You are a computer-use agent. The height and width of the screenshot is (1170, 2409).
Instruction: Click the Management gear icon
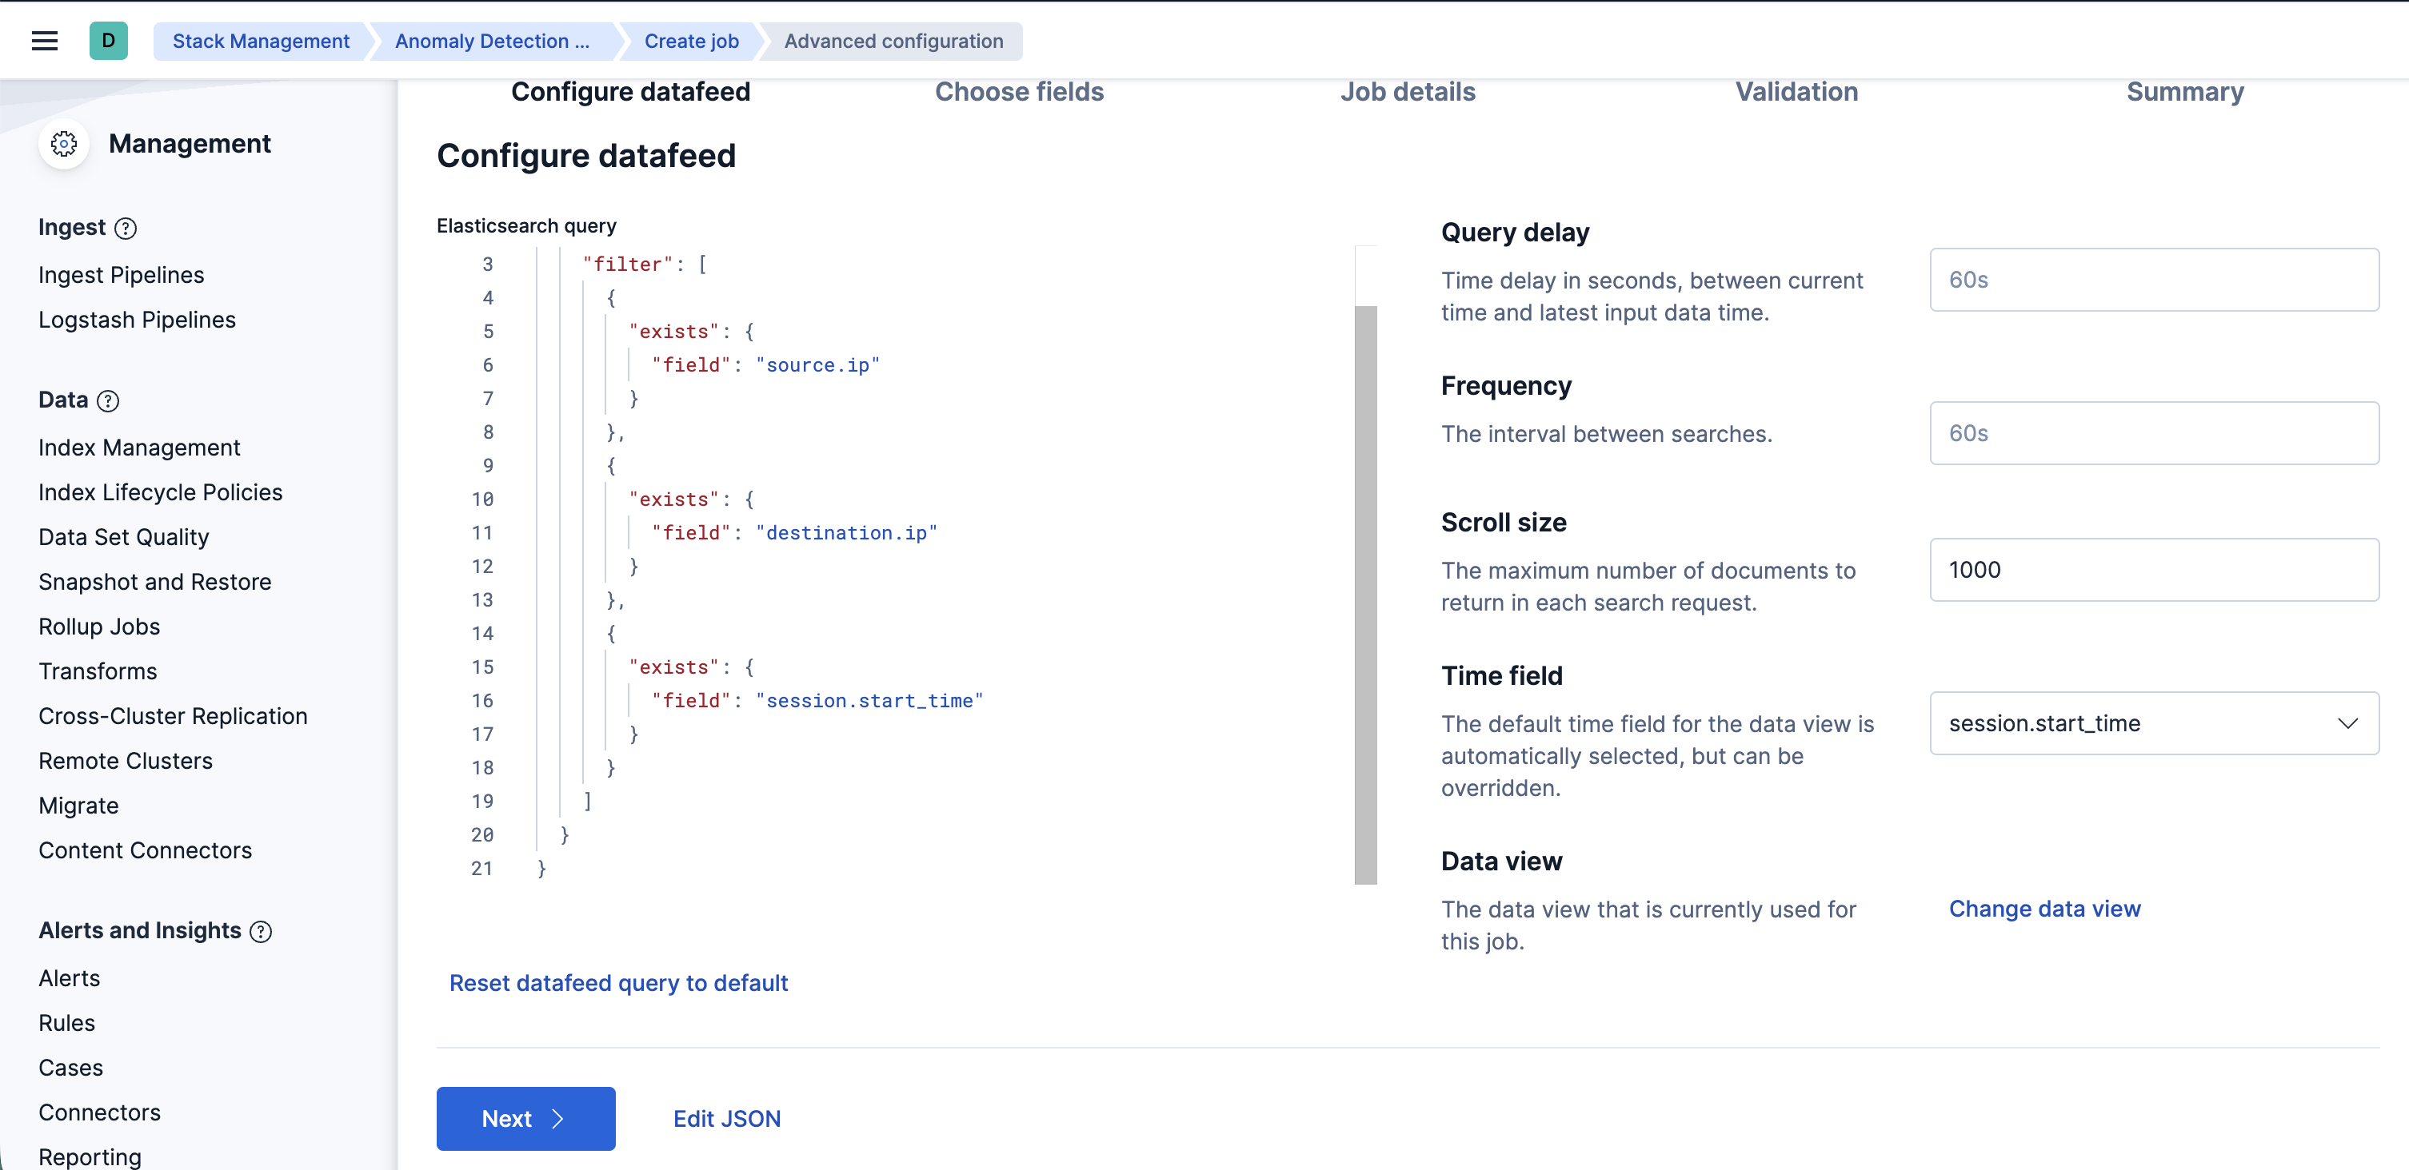[x=64, y=144]
